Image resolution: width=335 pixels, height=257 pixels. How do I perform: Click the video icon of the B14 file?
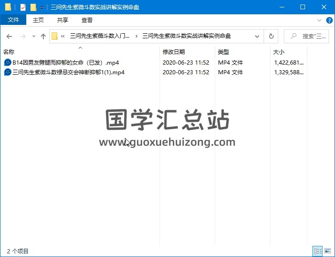(7, 62)
